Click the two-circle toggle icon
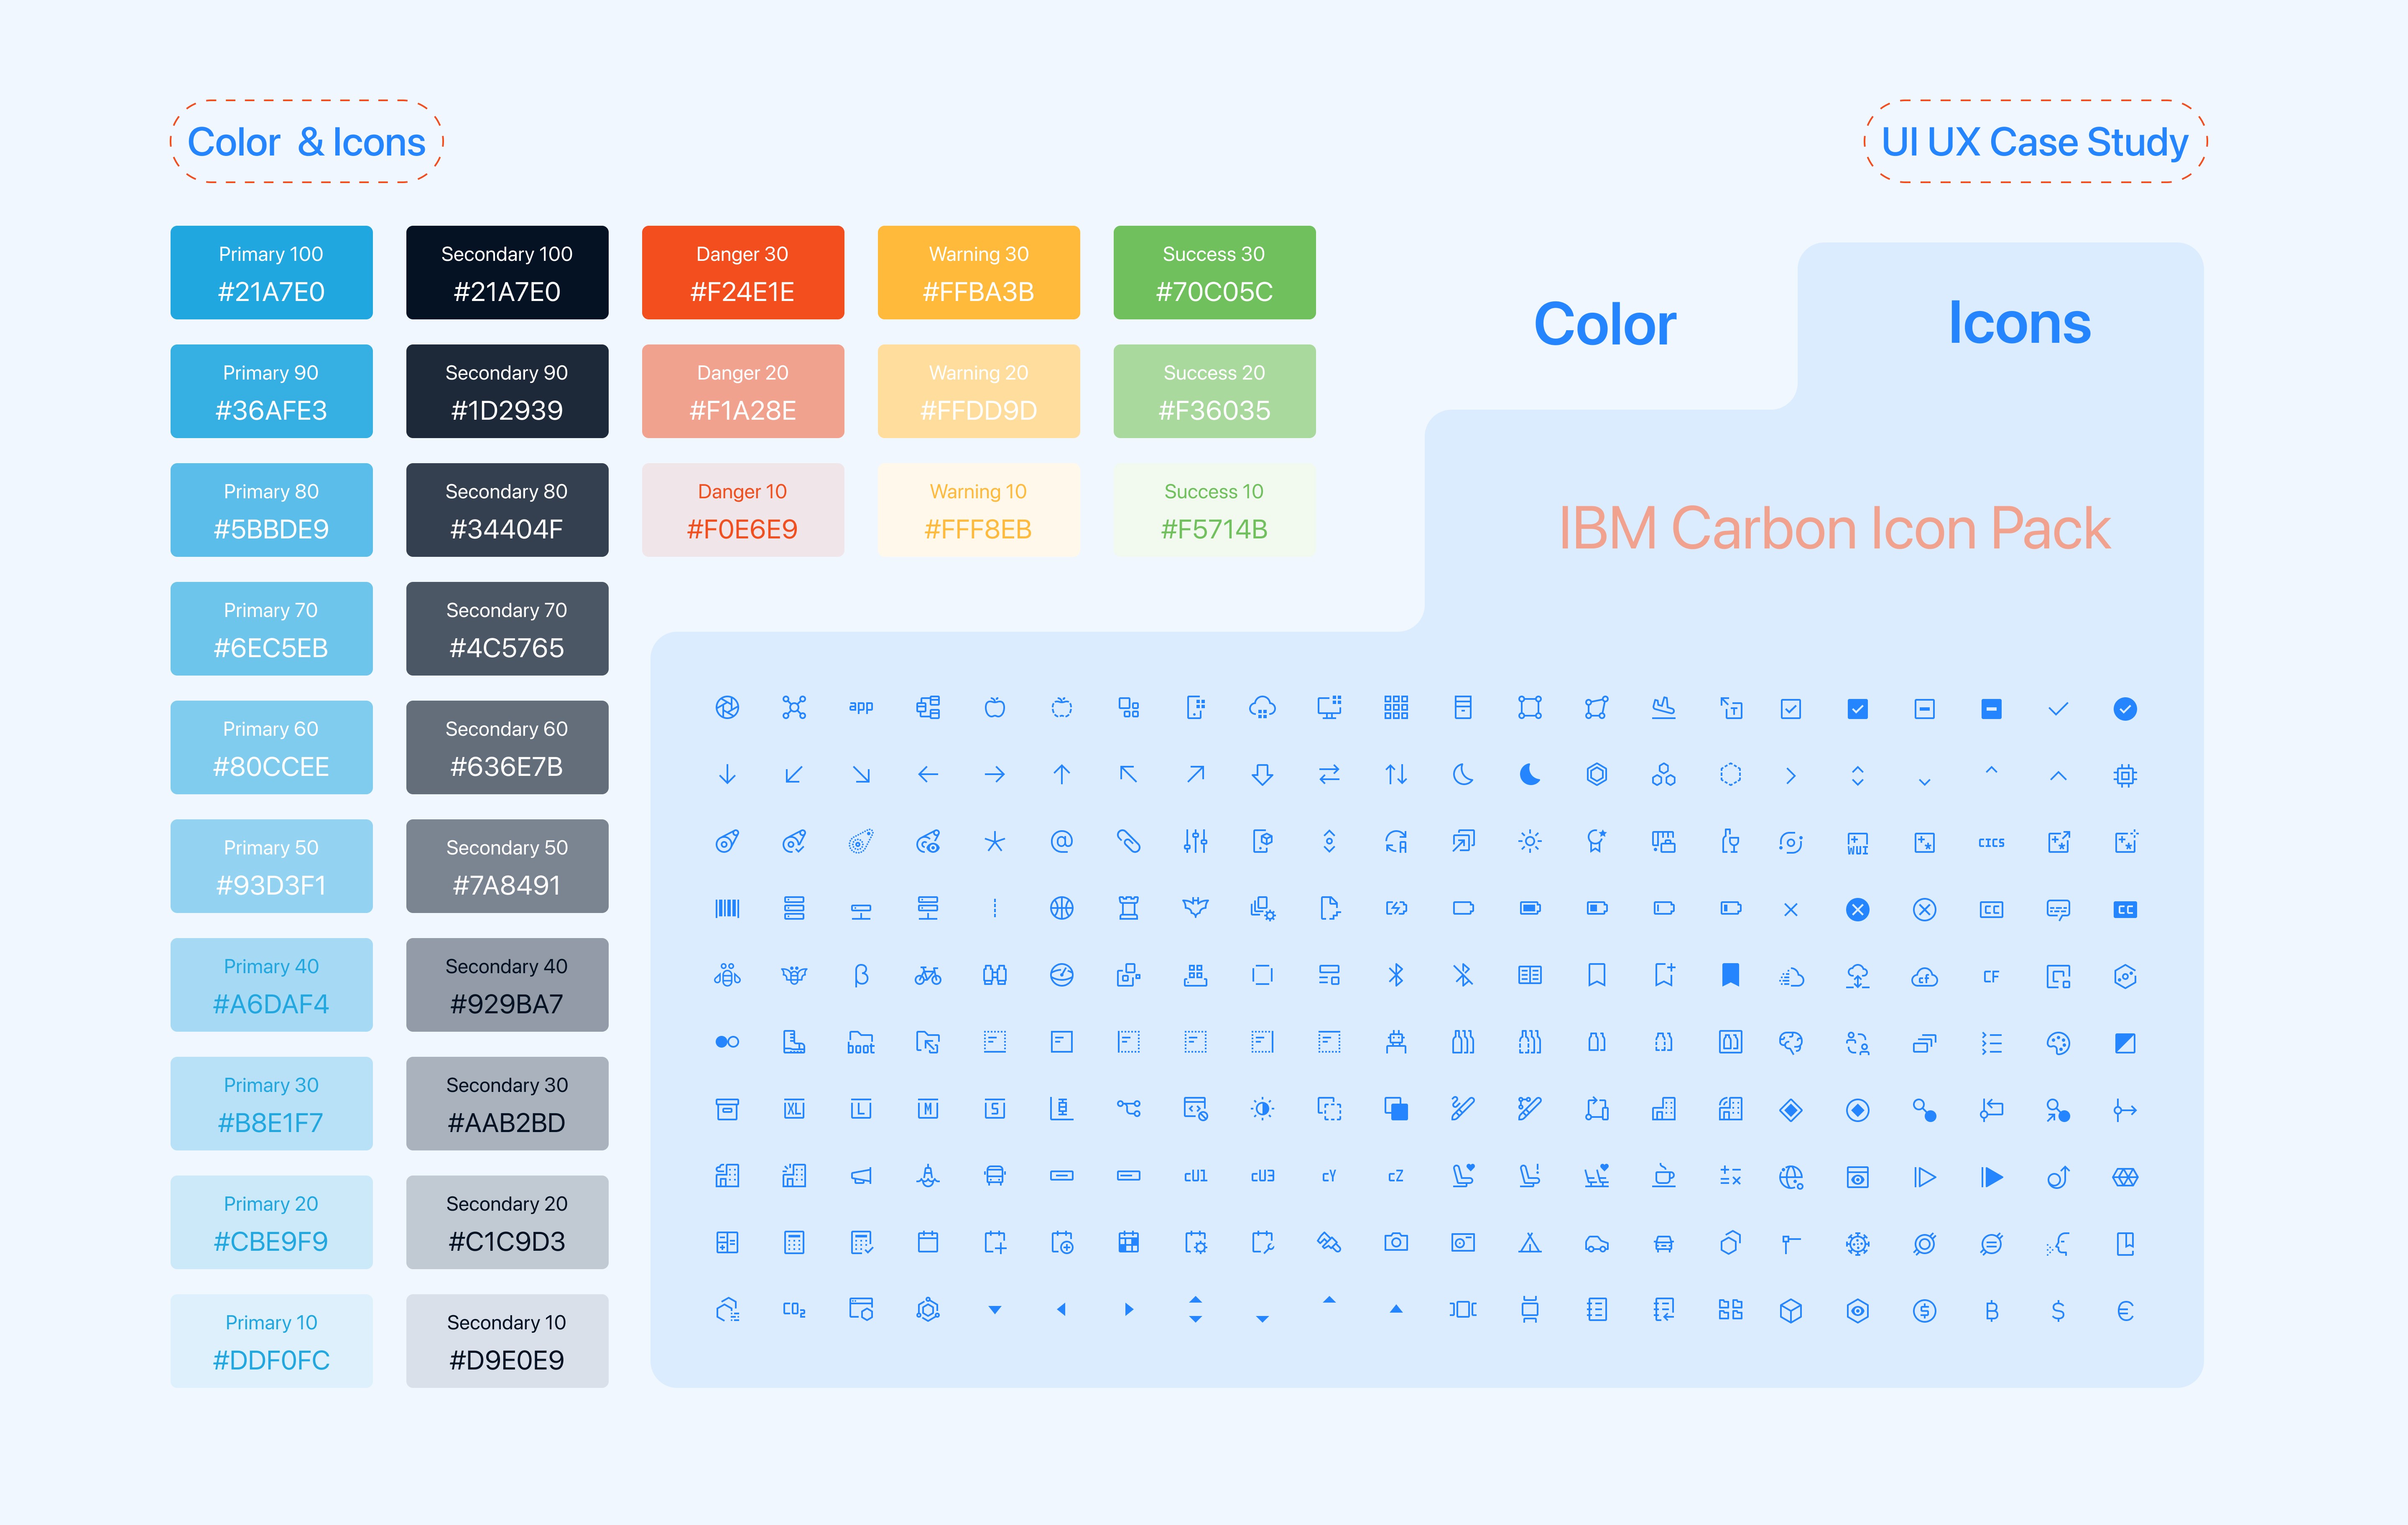 tap(727, 1042)
